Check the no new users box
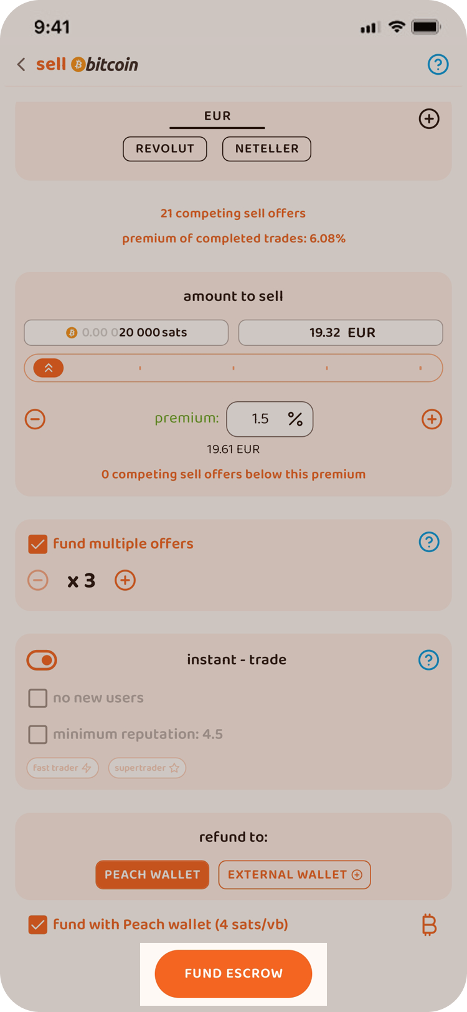The image size is (467, 1012). point(38,698)
